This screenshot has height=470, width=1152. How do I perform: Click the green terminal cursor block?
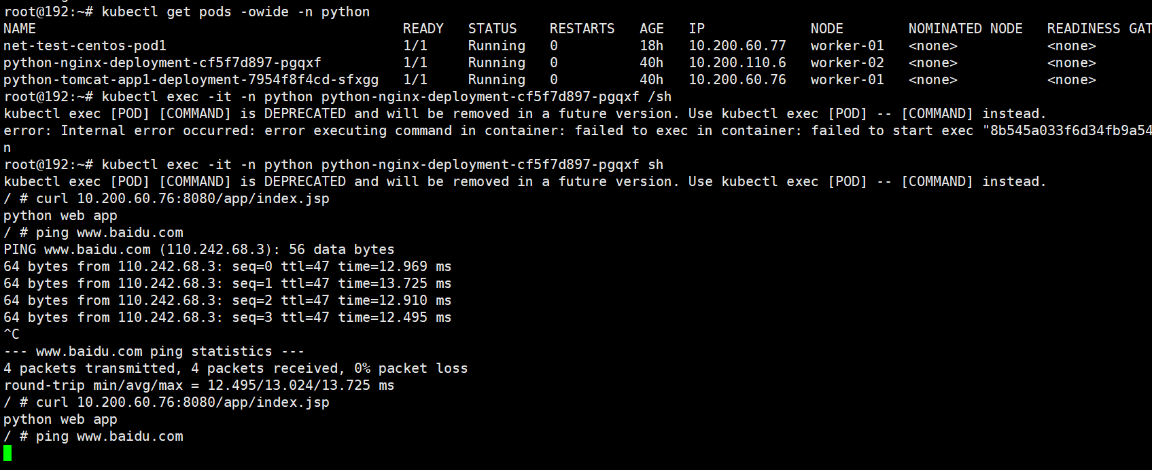coord(7,453)
